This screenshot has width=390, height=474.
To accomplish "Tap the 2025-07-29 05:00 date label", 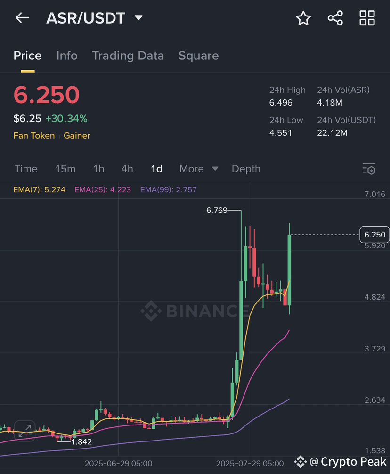I will point(250,464).
